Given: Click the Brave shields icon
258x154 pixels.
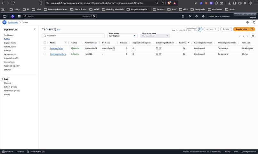Looking at the screenshot, I should coord(169,3).
